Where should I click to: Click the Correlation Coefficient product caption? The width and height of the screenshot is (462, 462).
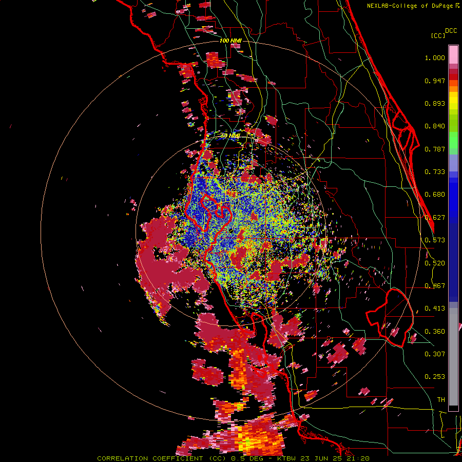click(234, 458)
